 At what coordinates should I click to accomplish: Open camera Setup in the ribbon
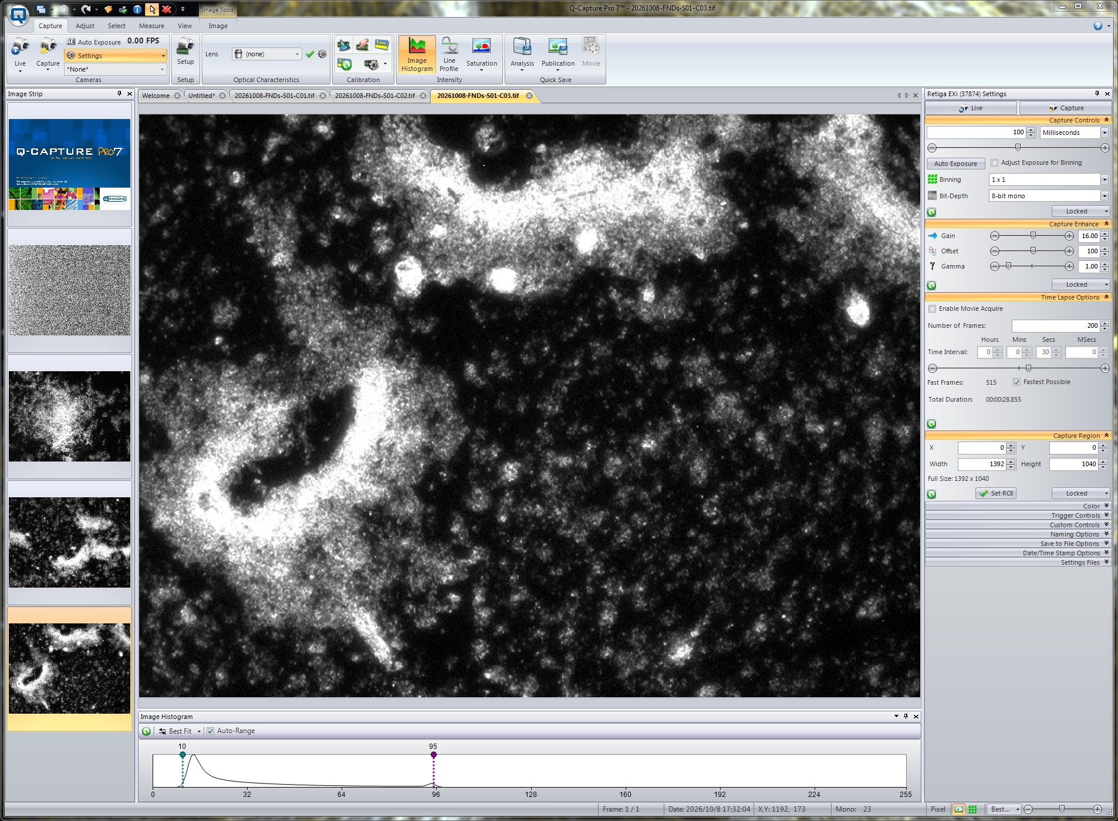[185, 52]
